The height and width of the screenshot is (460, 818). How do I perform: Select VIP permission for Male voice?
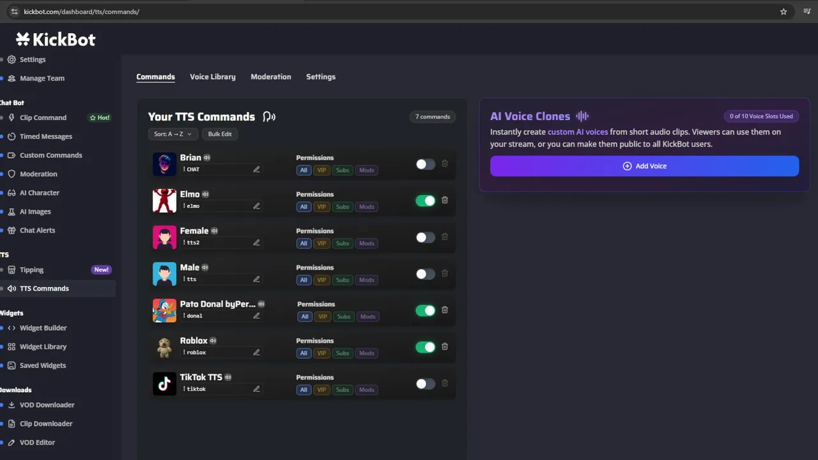click(x=321, y=280)
